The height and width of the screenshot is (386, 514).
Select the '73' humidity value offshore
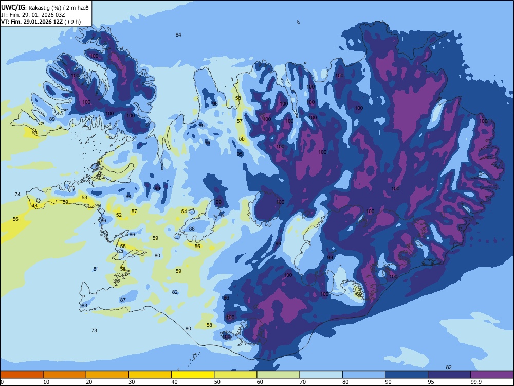tap(94, 330)
